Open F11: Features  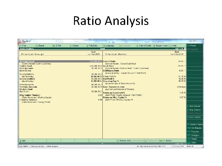click(x=195, y=132)
